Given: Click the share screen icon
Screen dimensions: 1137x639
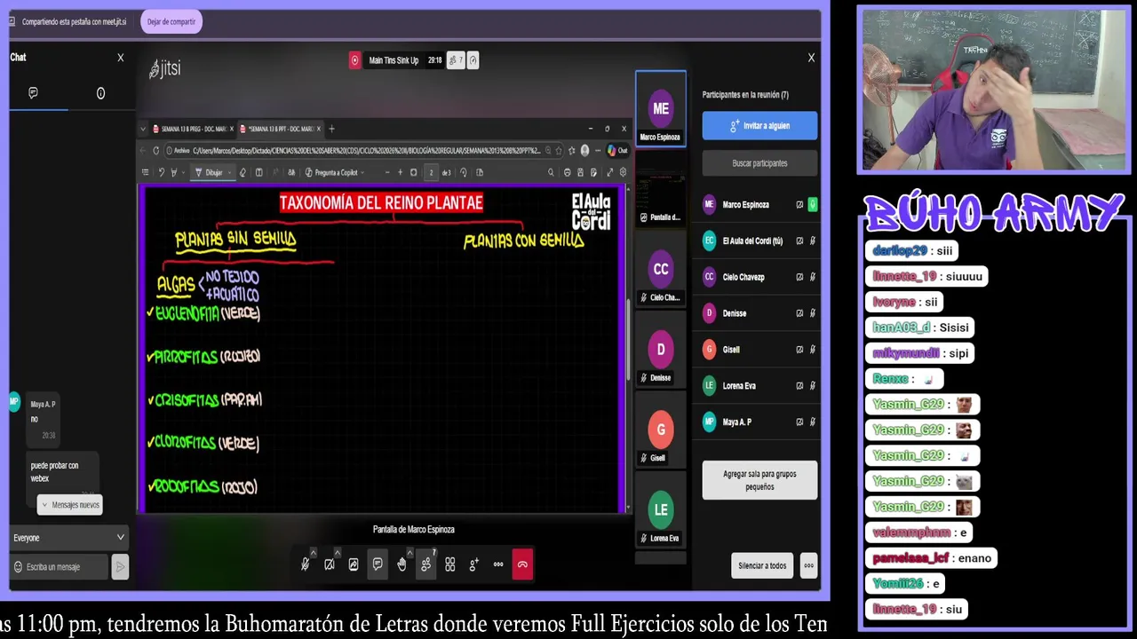Looking at the screenshot, I should 354,564.
